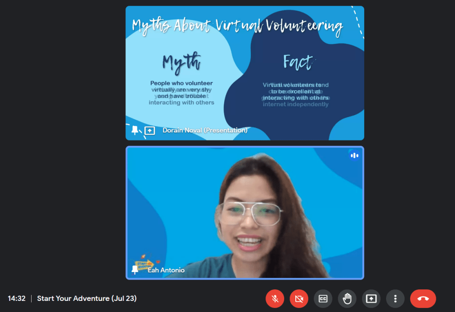Viewport: 455px width, 312px height.
Task: Raise your hand in the meeting
Action: [347, 299]
